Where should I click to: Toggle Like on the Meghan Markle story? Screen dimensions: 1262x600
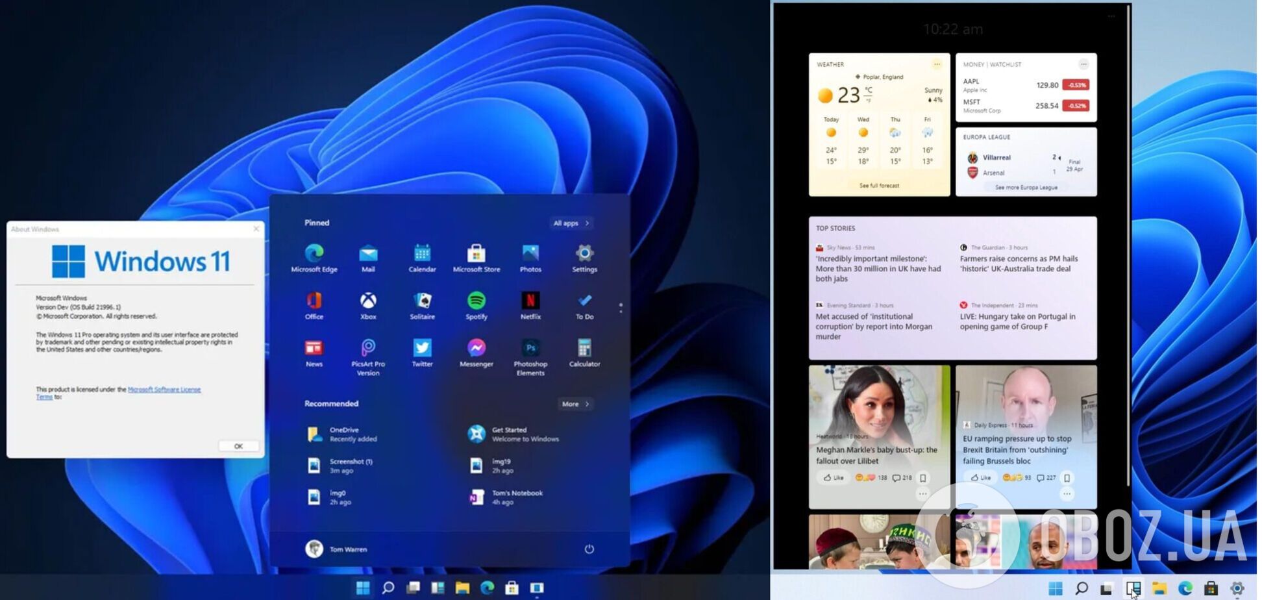(x=833, y=477)
